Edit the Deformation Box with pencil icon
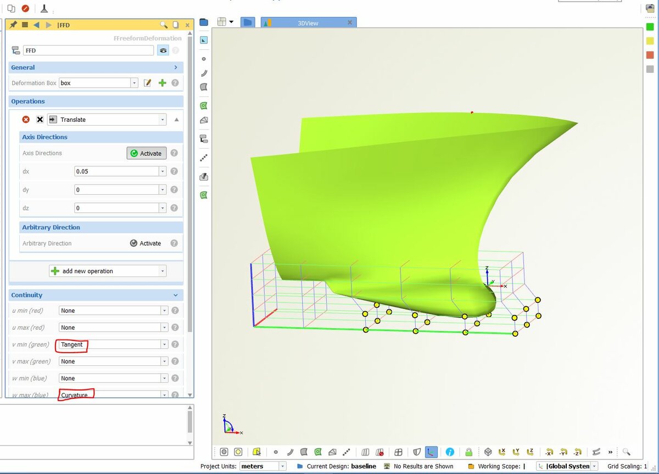The width and height of the screenshot is (659, 474). pyautogui.click(x=147, y=83)
